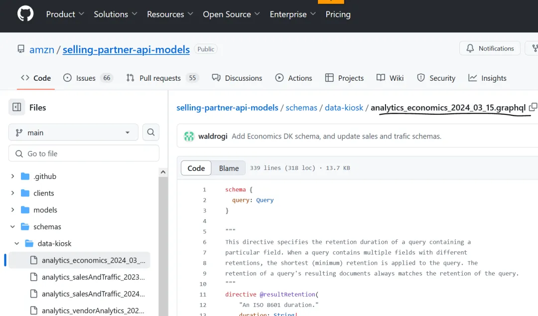Open the selling-partner-api-models repository link
538x316 pixels.
point(126,49)
